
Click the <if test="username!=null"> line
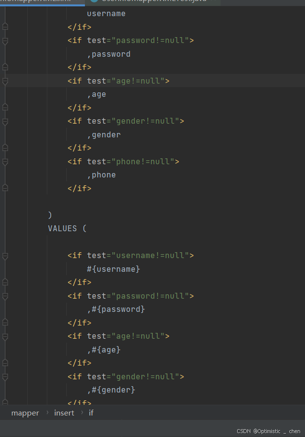[x=130, y=256]
